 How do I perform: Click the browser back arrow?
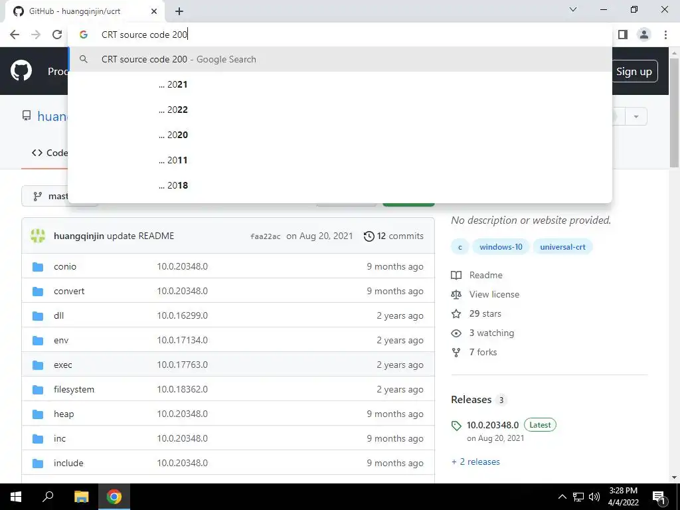pos(15,35)
